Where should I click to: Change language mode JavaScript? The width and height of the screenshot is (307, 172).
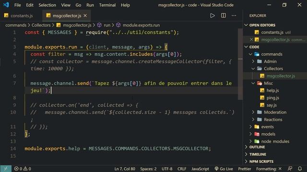[200, 169]
